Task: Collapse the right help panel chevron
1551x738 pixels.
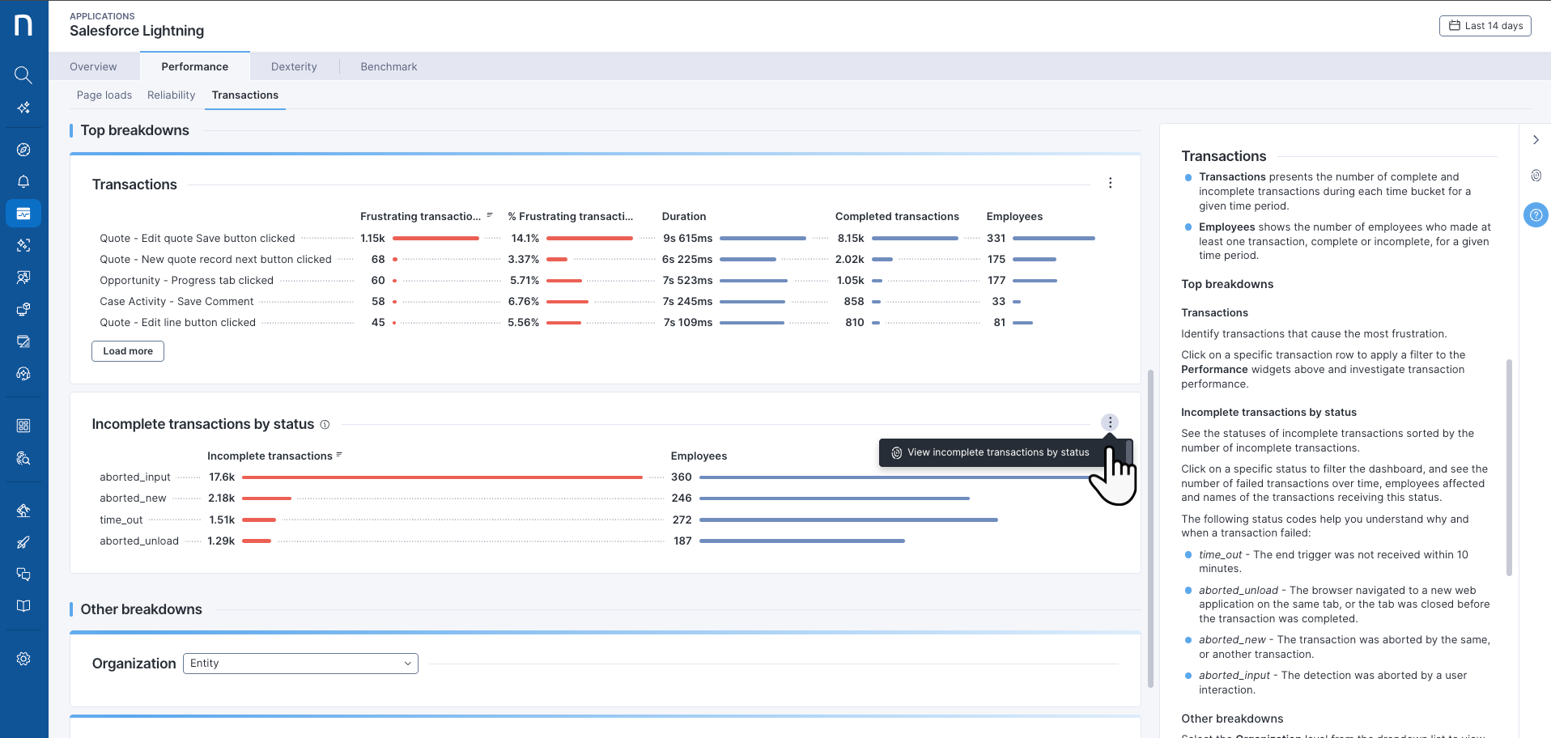Action: tap(1535, 140)
